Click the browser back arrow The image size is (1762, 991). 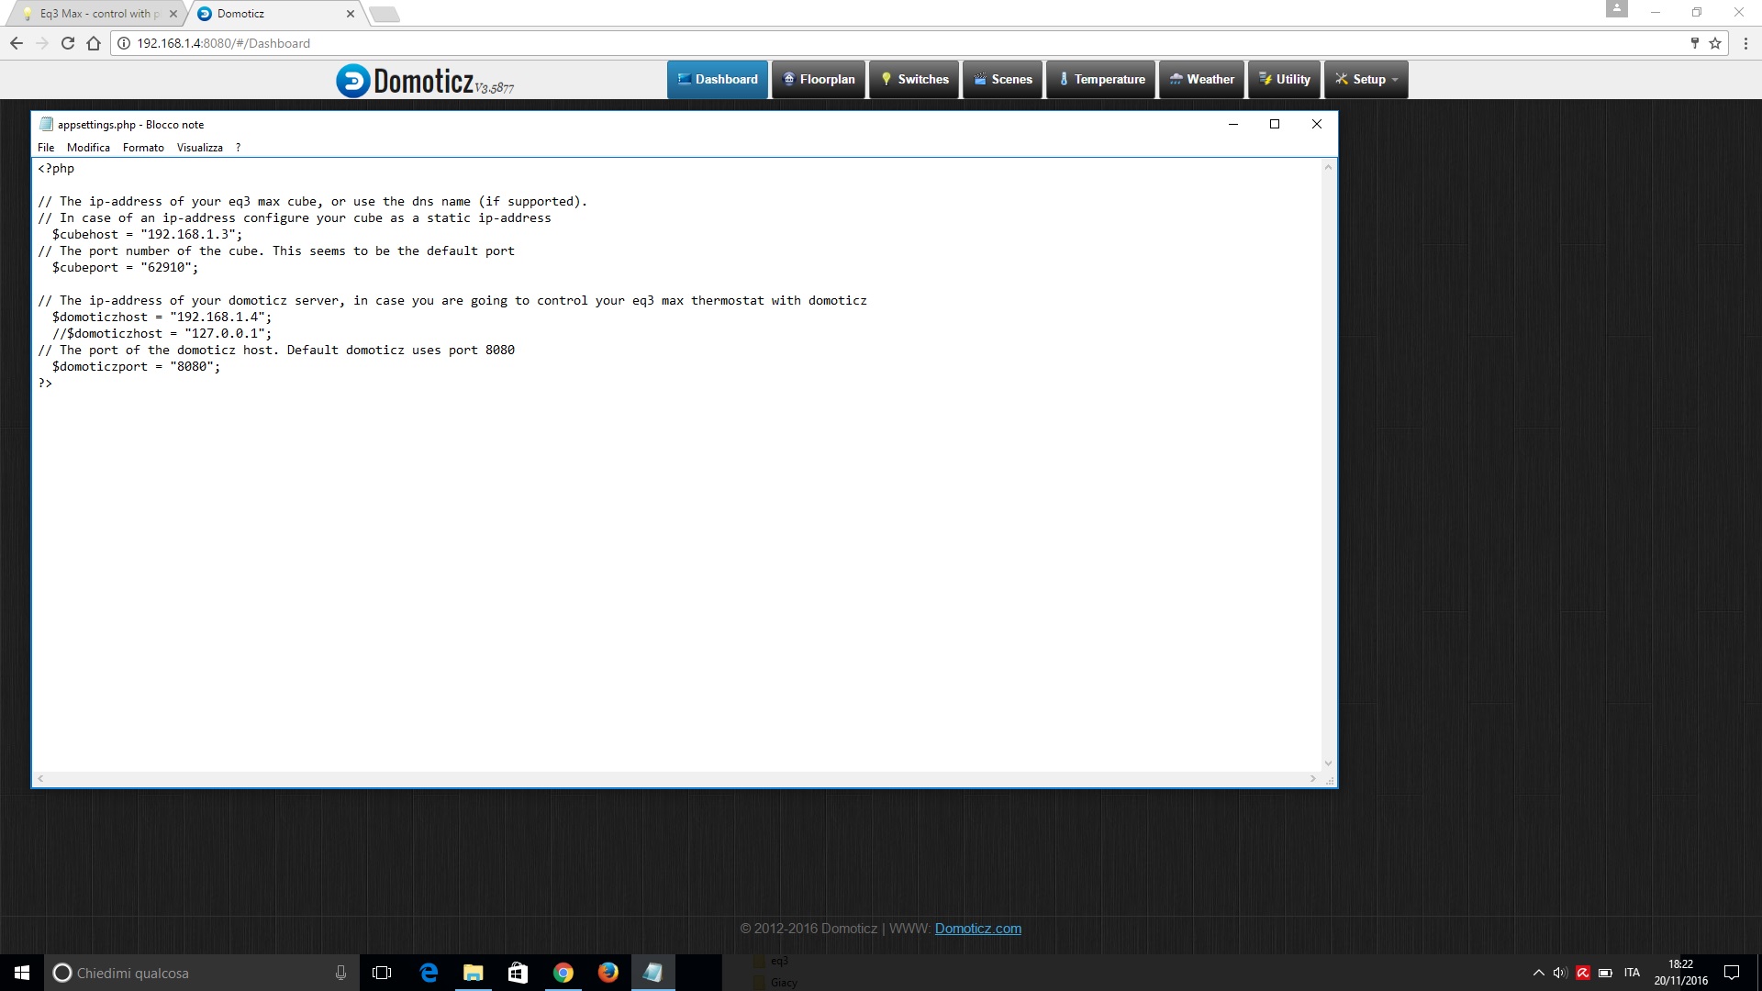(x=17, y=43)
